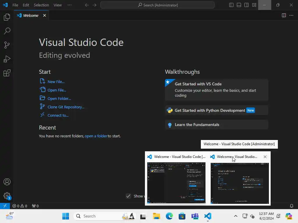Select the Welcome editor tab
Image resolution: width=298 pixels, height=223 pixels.
pyautogui.click(x=31, y=15)
